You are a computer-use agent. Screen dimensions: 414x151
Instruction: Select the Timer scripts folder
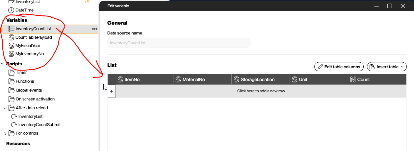21,73
